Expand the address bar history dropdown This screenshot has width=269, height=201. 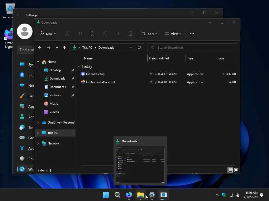point(131,48)
